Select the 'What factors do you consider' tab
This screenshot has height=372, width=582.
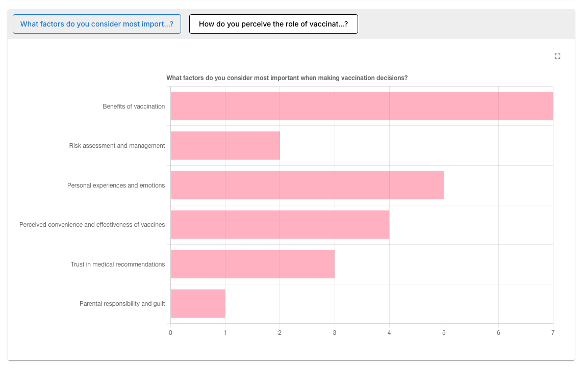click(97, 24)
